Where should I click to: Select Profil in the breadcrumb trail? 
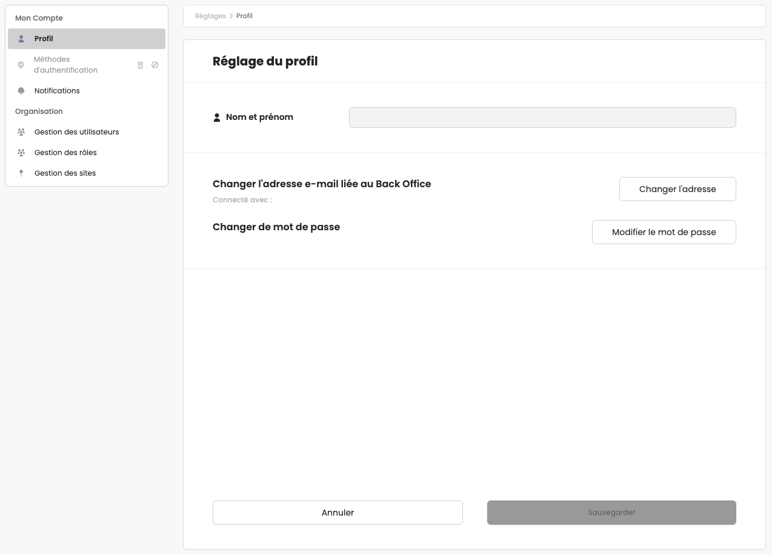point(244,16)
